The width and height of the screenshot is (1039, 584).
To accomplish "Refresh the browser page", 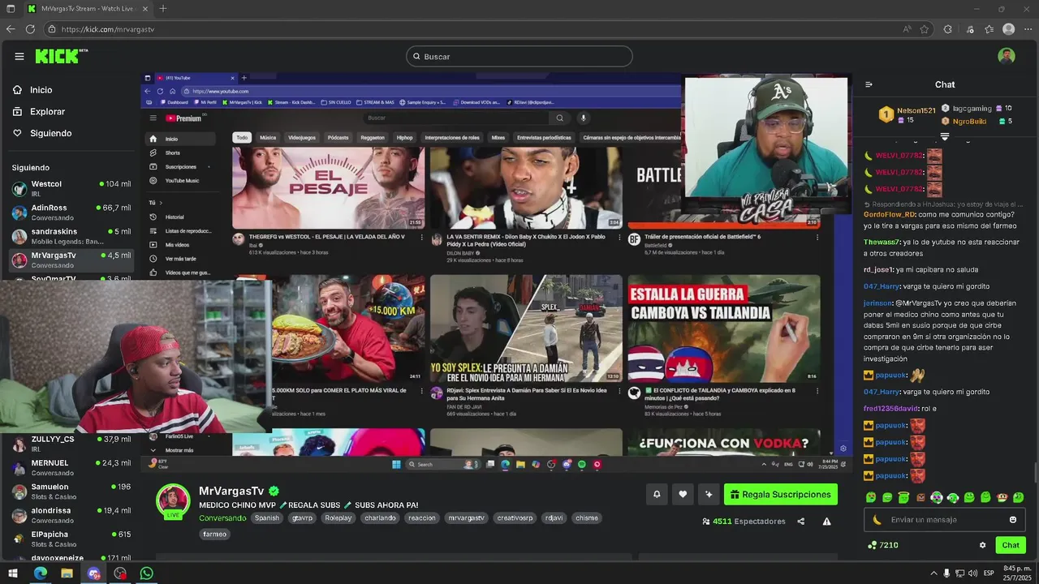I will [x=30, y=28].
